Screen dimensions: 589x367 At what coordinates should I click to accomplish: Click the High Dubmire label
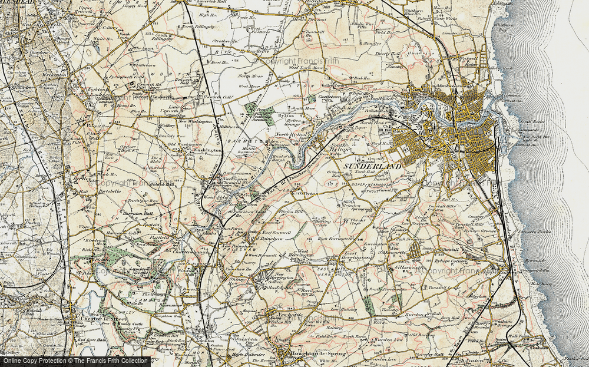(249, 354)
